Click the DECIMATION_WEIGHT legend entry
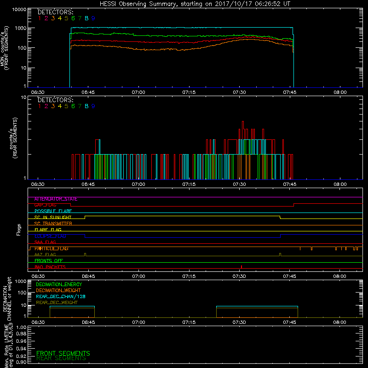Screen dimensions: 368x368 pyautogui.click(x=58, y=291)
